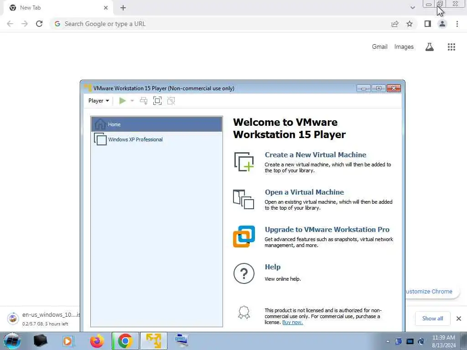
Task: Open Firefox from the taskbar
Action: [97, 341]
